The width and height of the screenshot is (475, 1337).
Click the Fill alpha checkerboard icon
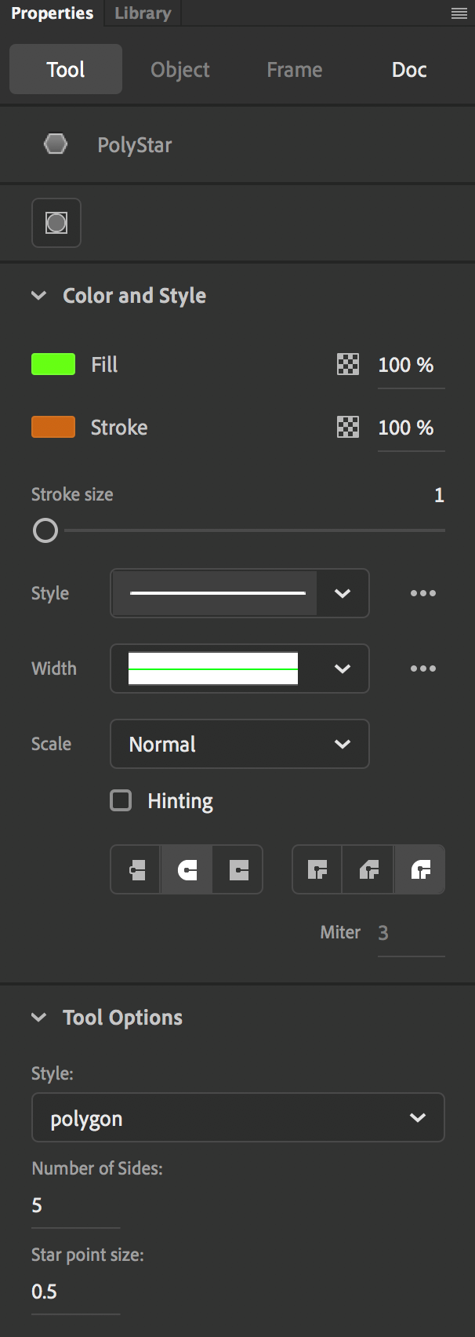[x=348, y=364]
